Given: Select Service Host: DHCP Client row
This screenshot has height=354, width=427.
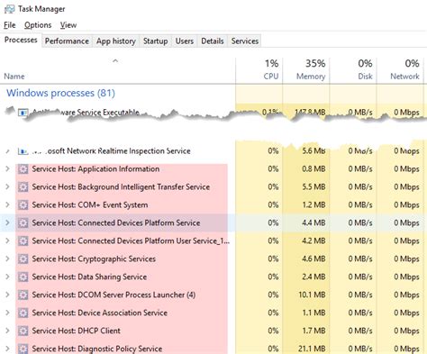Looking at the screenshot, I should tap(213, 331).
